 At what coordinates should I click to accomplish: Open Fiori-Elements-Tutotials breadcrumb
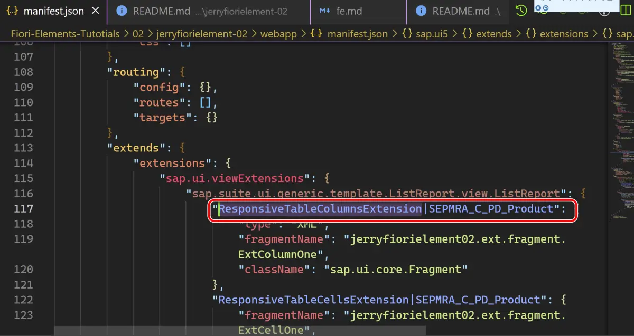coord(65,34)
